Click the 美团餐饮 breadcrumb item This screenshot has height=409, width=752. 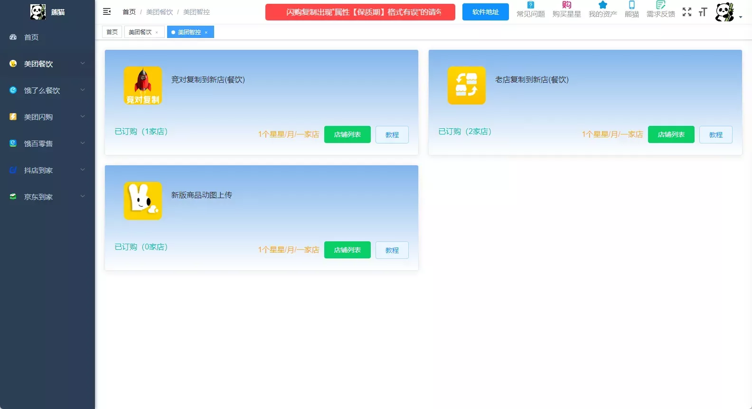pos(160,12)
